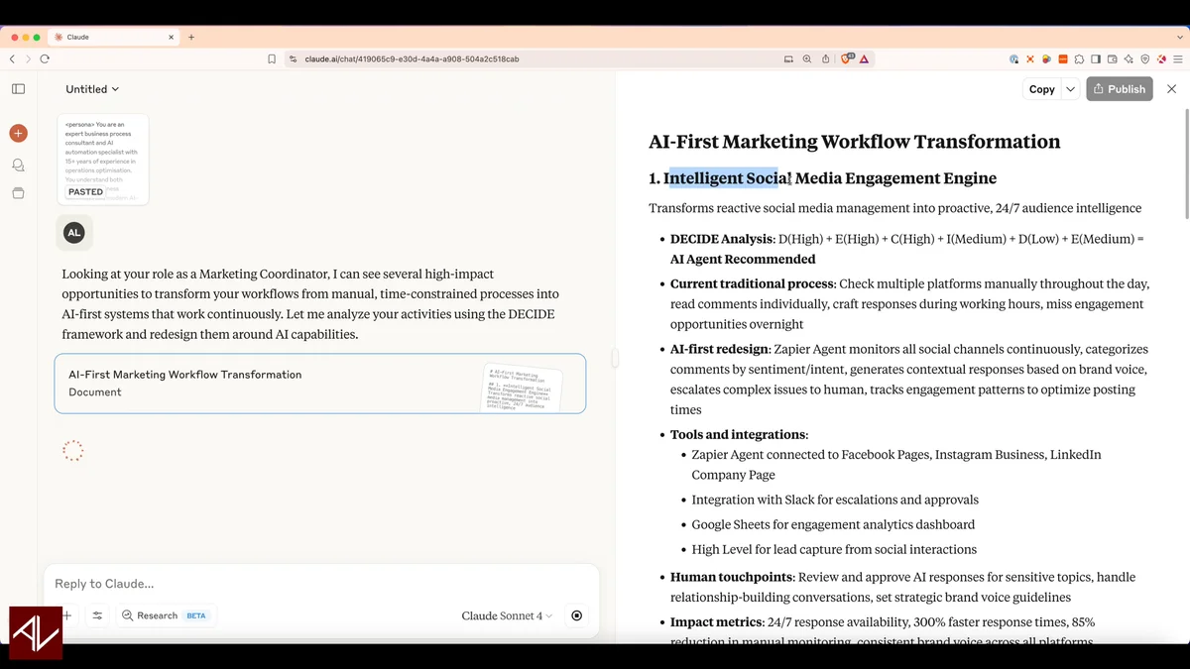Expand the Untitled chat title dropdown
1190x669 pixels.
[x=92, y=89]
